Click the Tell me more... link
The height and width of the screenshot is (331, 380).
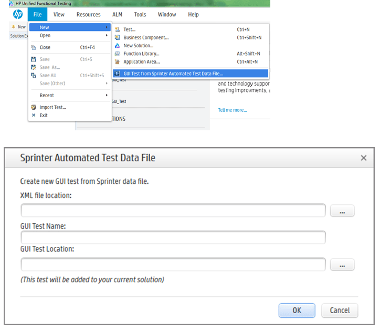232,110
